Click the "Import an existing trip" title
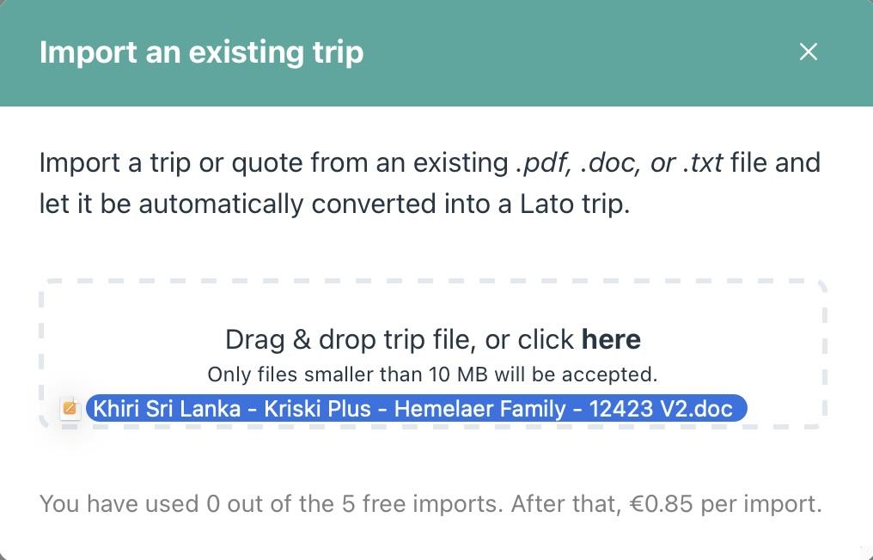Image resolution: width=873 pixels, height=560 pixels. 201,52
